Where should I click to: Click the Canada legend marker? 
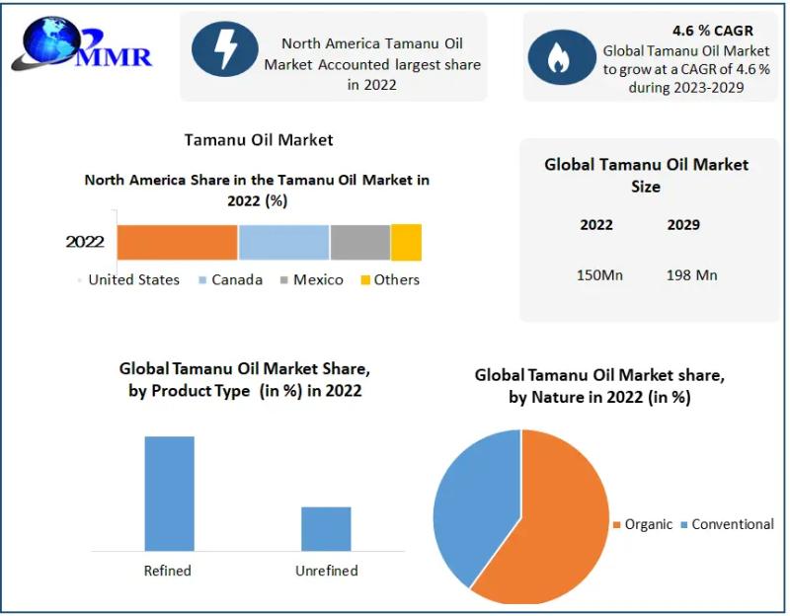(x=202, y=280)
